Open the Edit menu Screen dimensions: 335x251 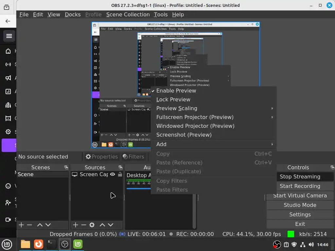point(38,14)
